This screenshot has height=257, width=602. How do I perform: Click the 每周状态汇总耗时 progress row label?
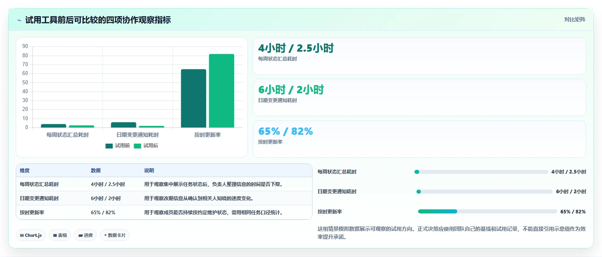pyautogui.click(x=337, y=172)
